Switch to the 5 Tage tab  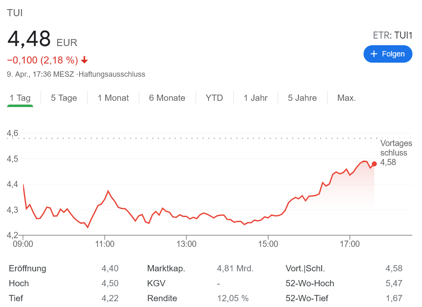pos(64,98)
